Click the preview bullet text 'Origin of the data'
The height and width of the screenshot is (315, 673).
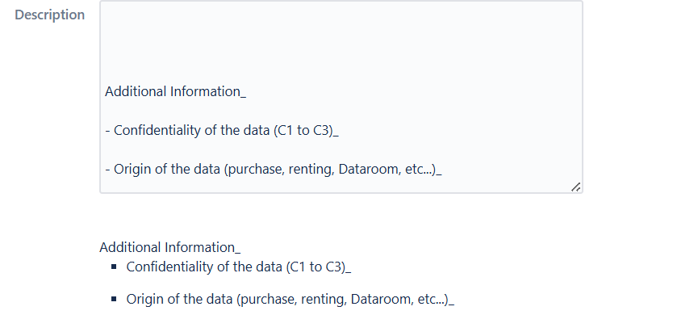(x=179, y=299)
